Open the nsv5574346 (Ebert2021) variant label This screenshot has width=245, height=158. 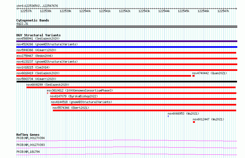[71, 108]
